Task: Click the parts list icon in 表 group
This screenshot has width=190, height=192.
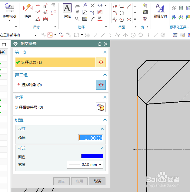Action: click(x=145, y=12)
